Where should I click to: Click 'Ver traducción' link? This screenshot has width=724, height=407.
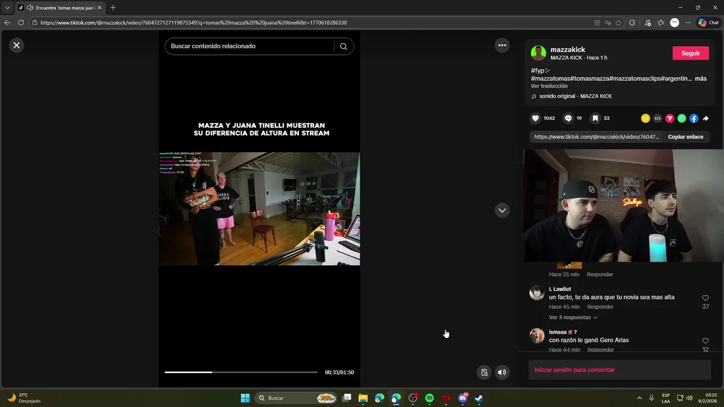pyautogui.click(x=549, y=86)
